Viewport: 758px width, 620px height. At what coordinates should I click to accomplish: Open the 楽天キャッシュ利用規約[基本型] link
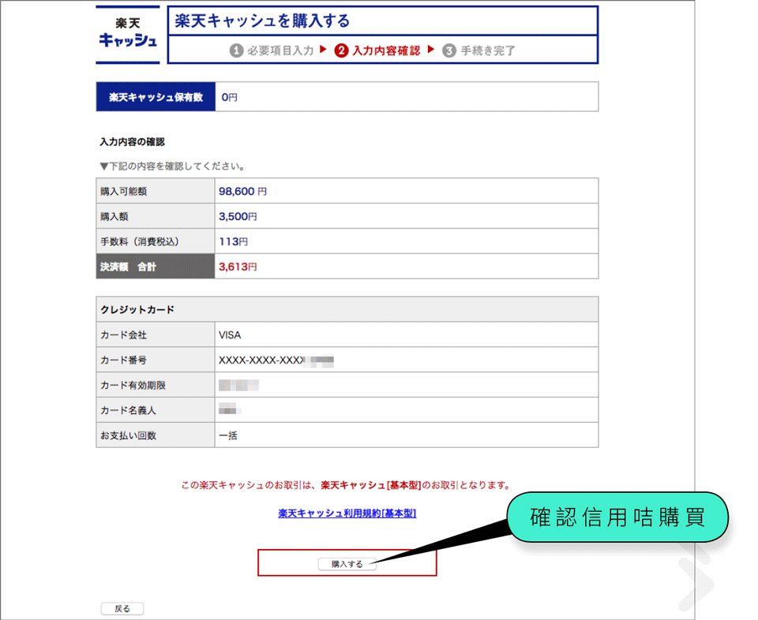tap(347, 514)
